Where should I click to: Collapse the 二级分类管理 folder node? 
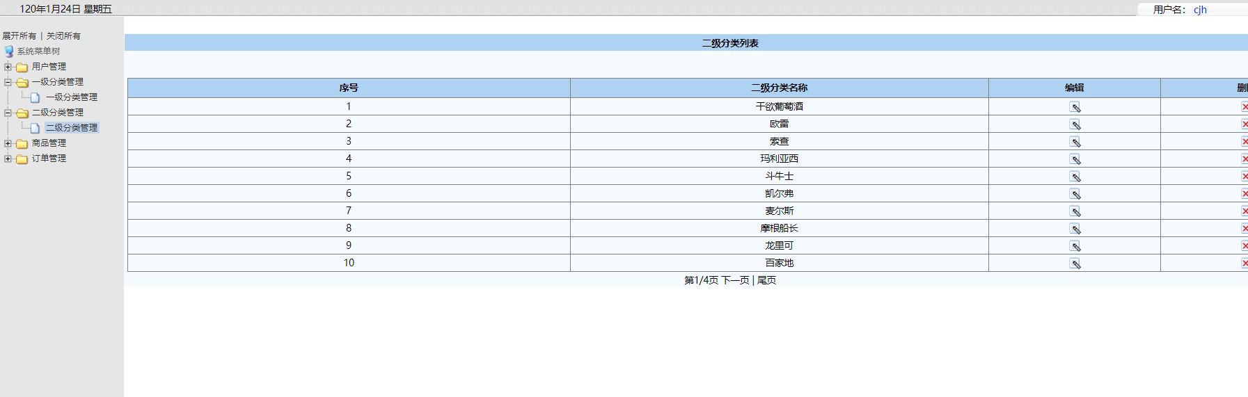8,113
